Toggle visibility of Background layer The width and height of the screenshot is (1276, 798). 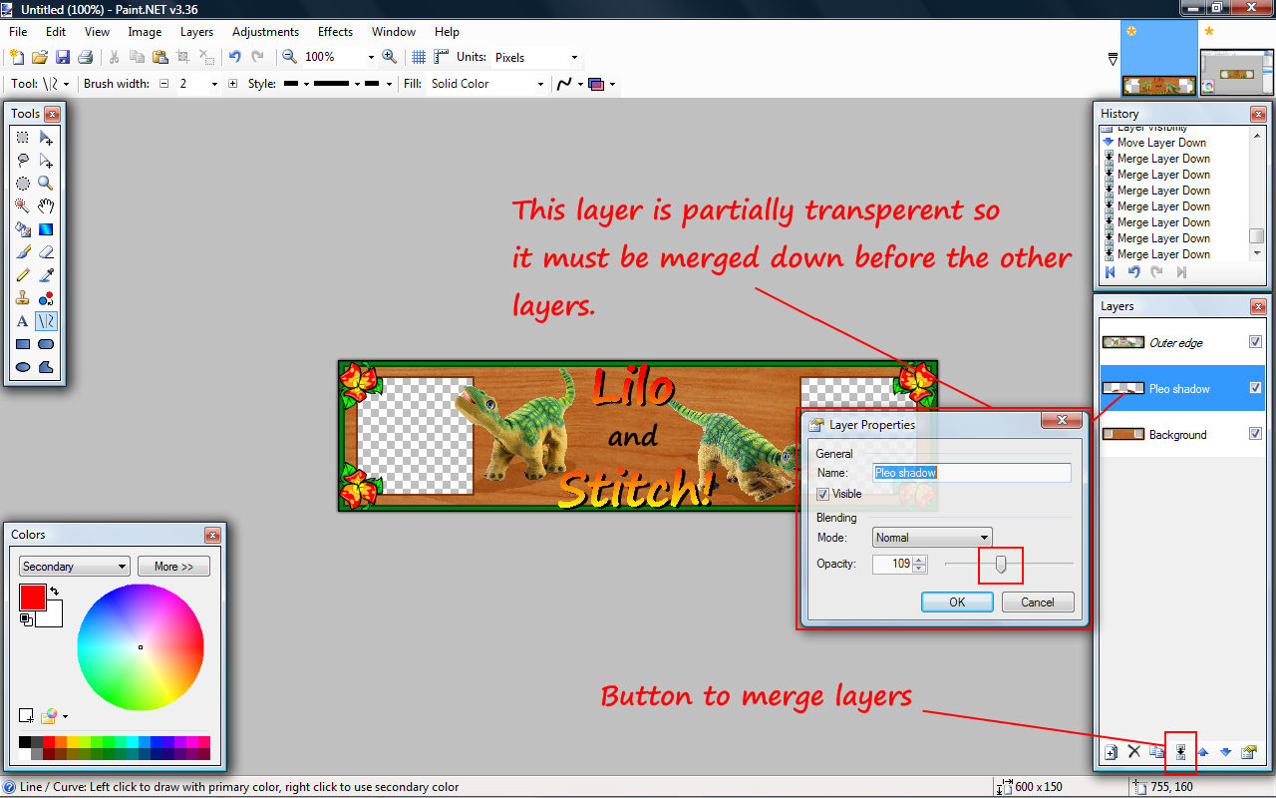pyautogui.click(x=1255, y=434)
